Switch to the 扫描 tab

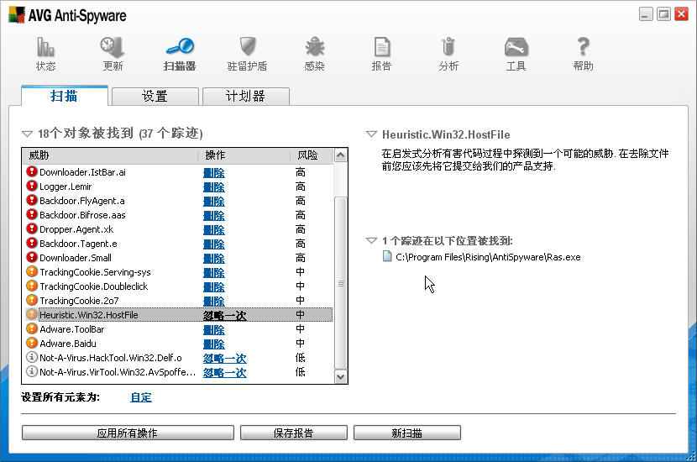tap(65, 96)
